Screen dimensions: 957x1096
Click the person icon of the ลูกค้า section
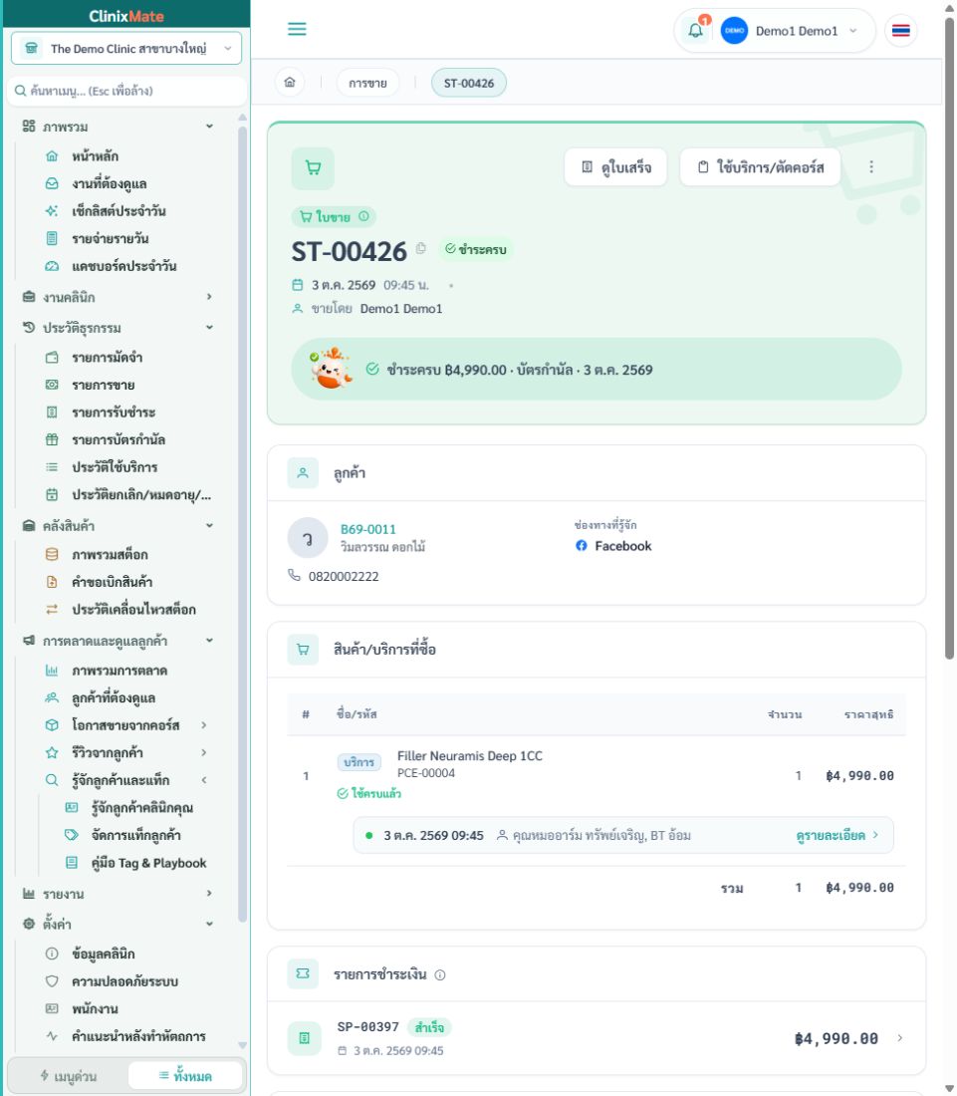[303, 473]
